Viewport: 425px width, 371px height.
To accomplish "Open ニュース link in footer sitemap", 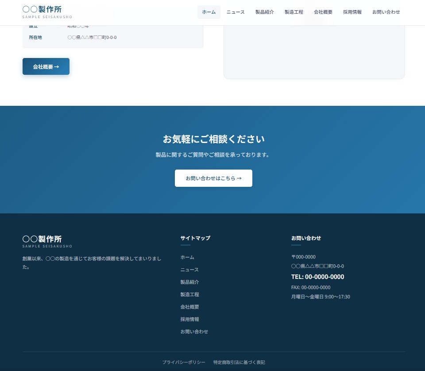I will click(x=189, y=270).
